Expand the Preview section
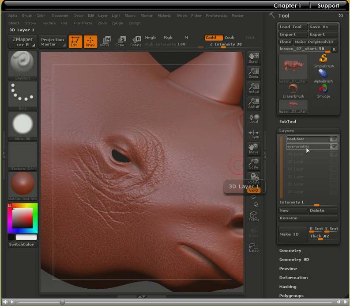 pos(288,268)
